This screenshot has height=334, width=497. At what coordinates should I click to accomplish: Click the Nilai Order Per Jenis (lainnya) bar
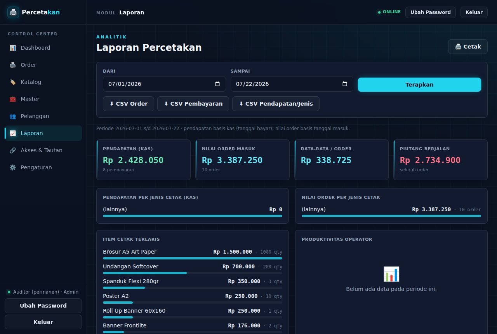[391, 216]
